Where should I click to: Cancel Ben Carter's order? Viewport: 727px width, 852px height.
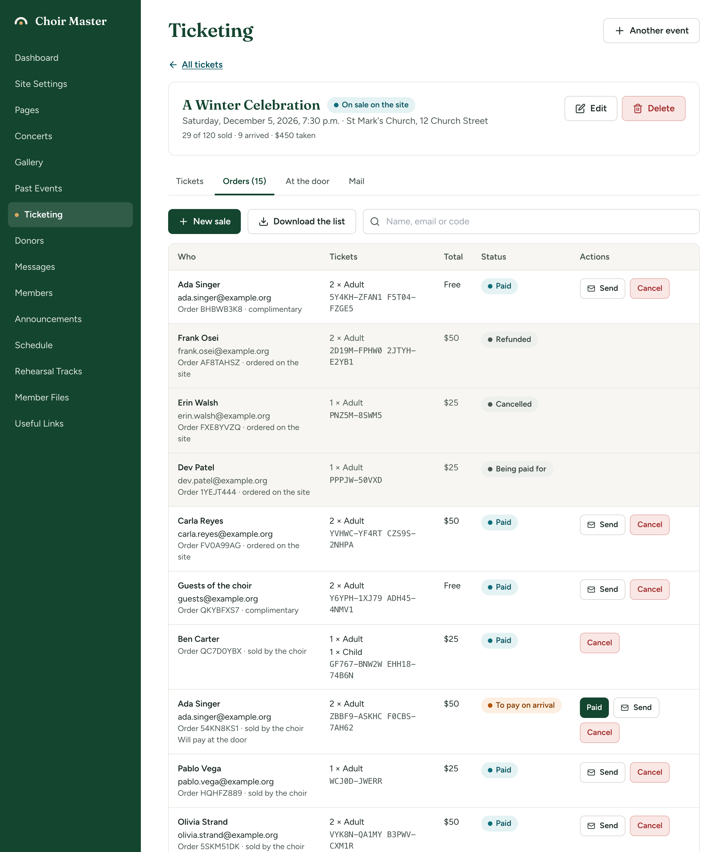(x=599, y=643)
